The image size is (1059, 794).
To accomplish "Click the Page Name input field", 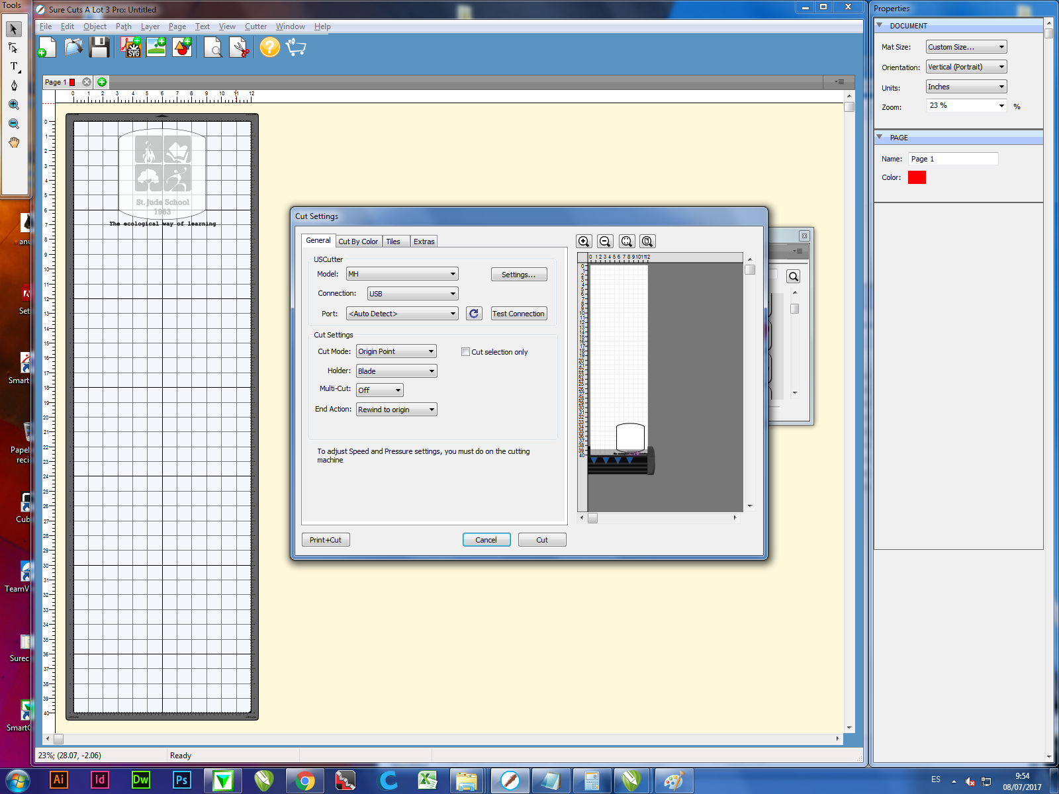I will [x=953, y=159].
